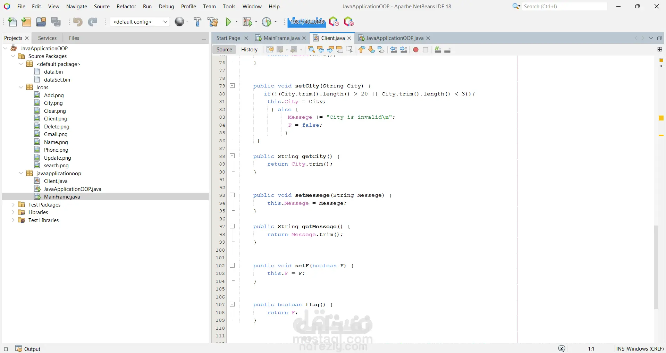Start macro recording red button
Viewport: 666px width, 353px height.
(416, 50)
